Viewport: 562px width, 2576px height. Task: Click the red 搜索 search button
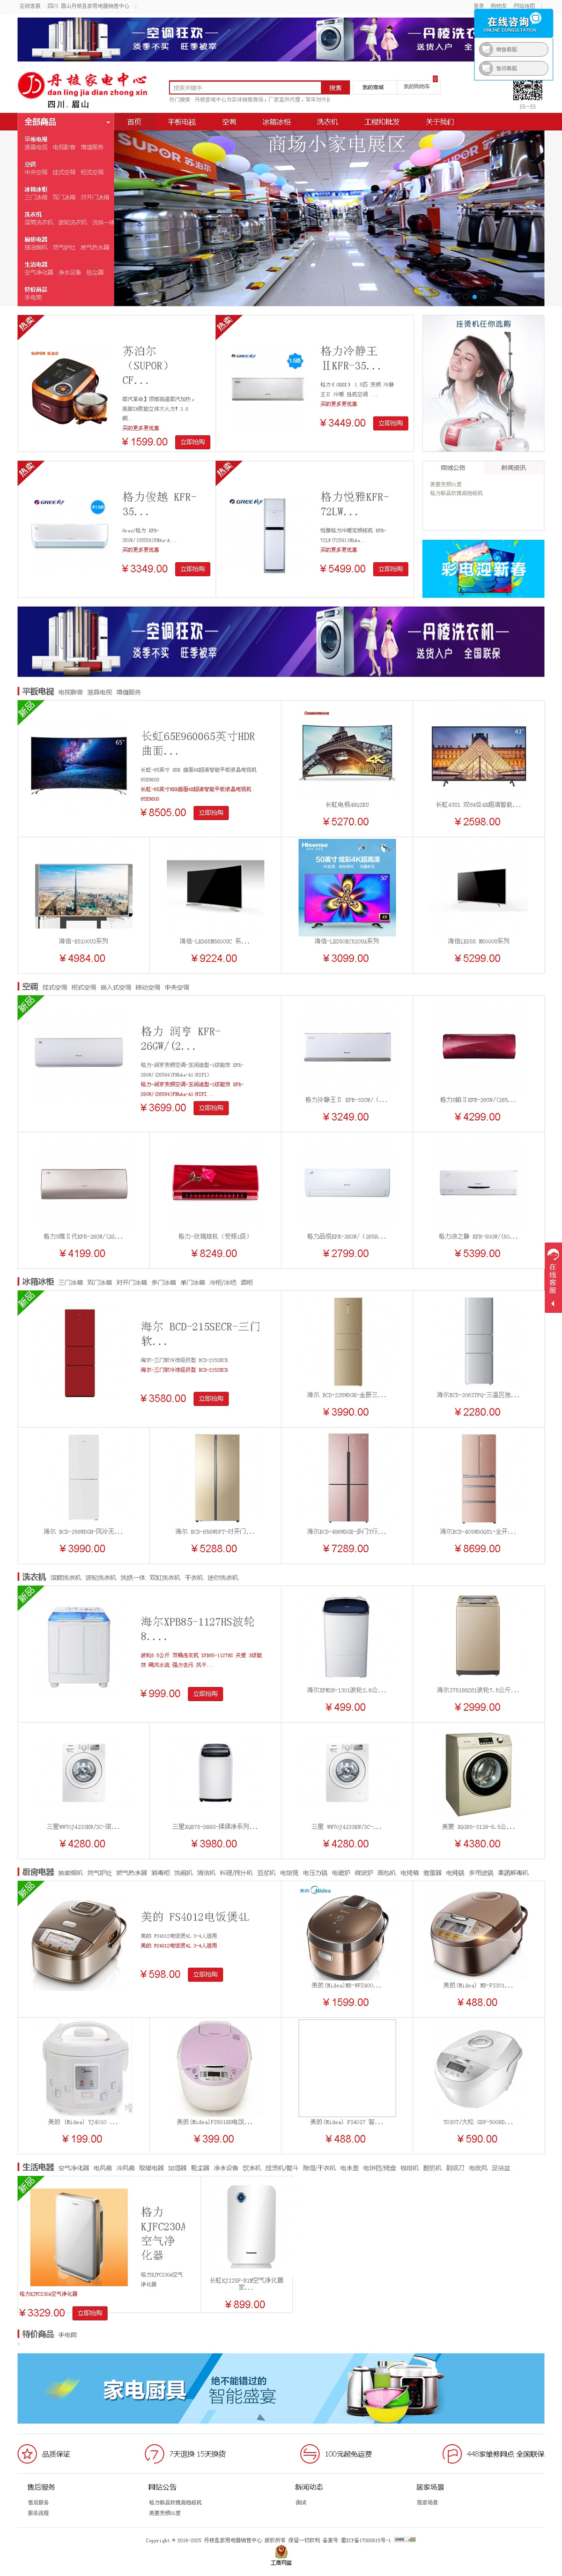click(335, 87)
